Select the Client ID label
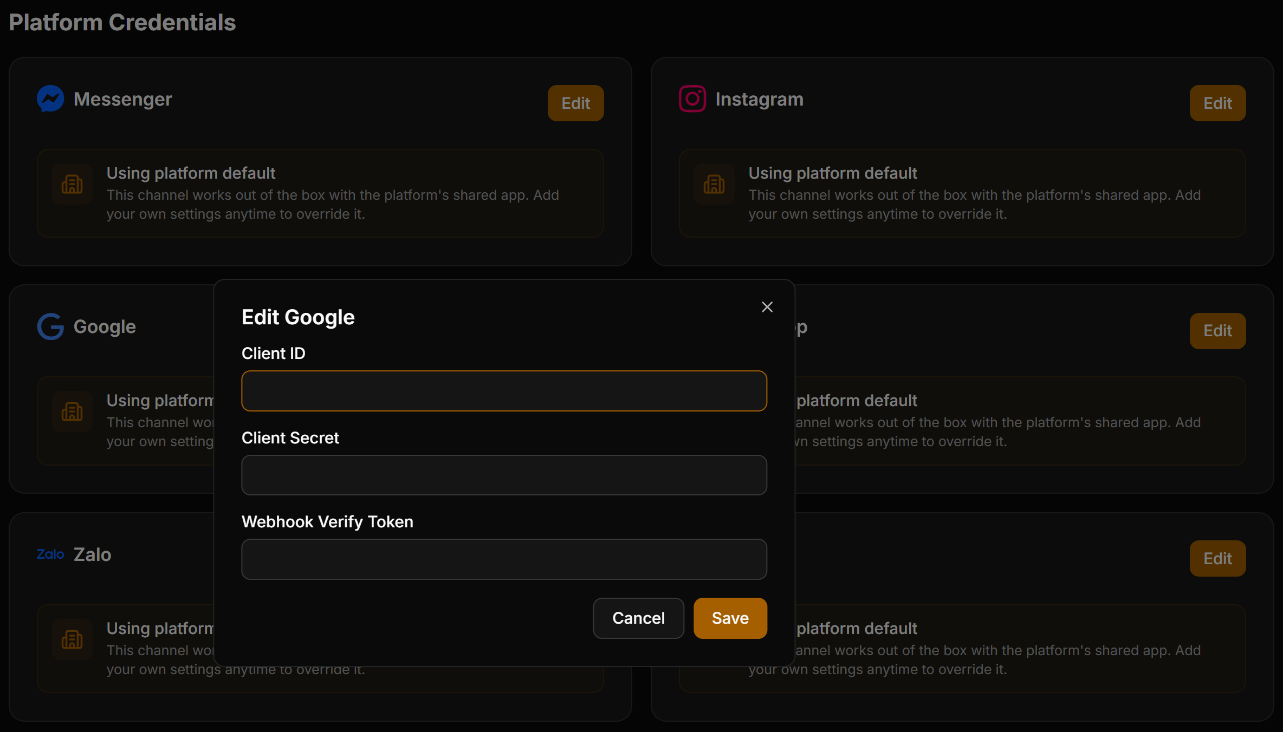This screenshot has width=1283, height=732. point(274,354)
